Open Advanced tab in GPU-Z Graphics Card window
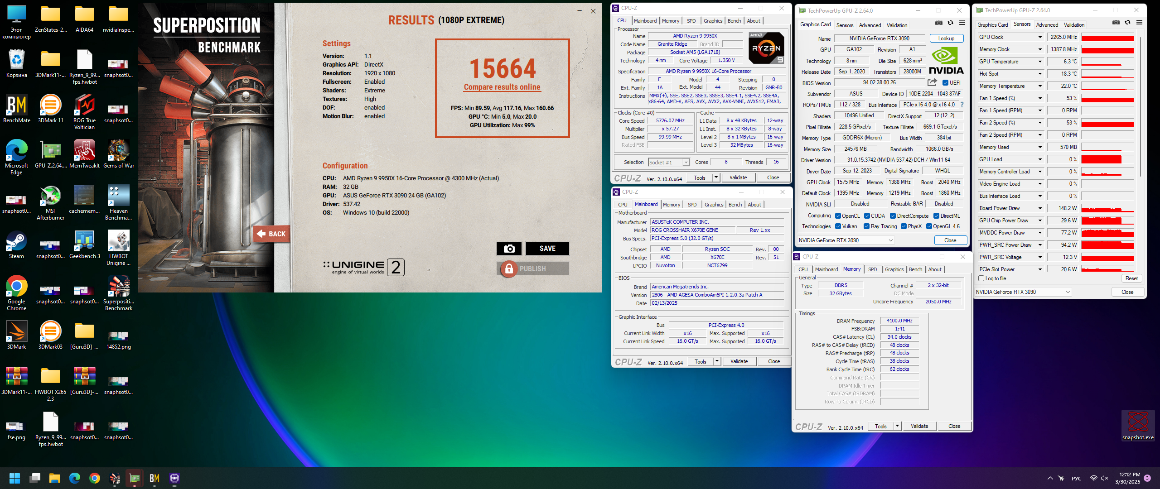 pos(870,25)
